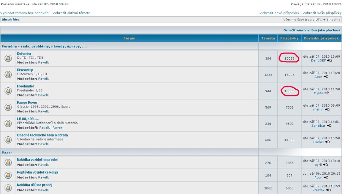The image size is (342, 194).
Task: Click latest-post icon next to DanoDEF
Action: click(329, 60)
